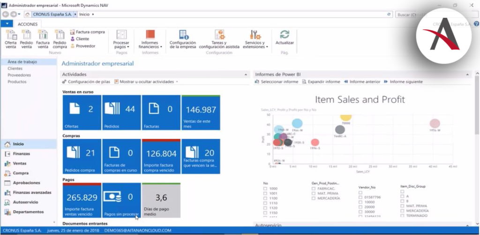Check the 1100 box under No

pyautogui.click(x=265, y=198)
